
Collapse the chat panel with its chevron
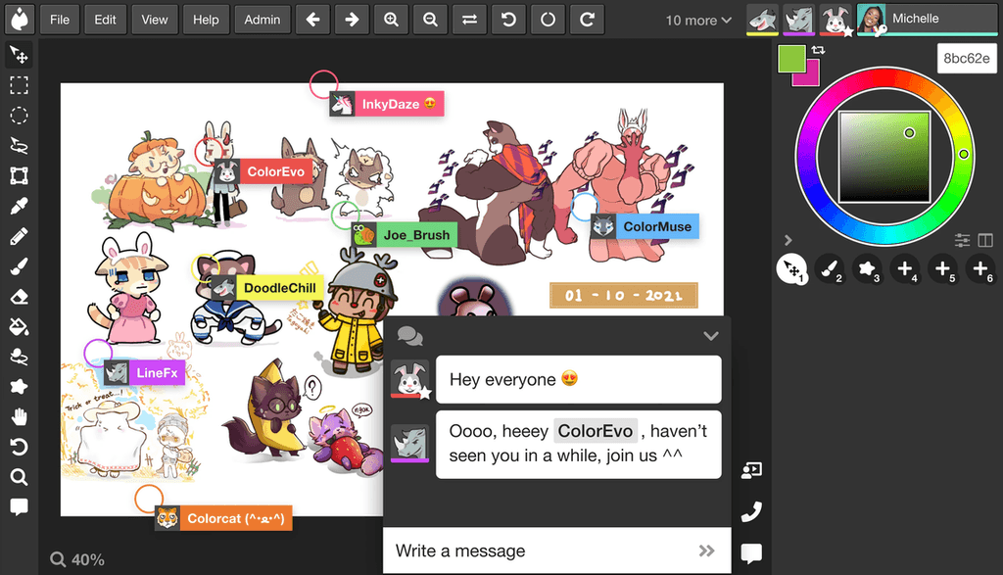click(711, 336)
